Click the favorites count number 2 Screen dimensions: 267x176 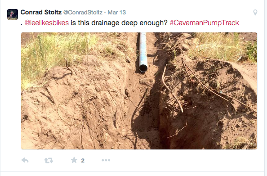(83, 161)
